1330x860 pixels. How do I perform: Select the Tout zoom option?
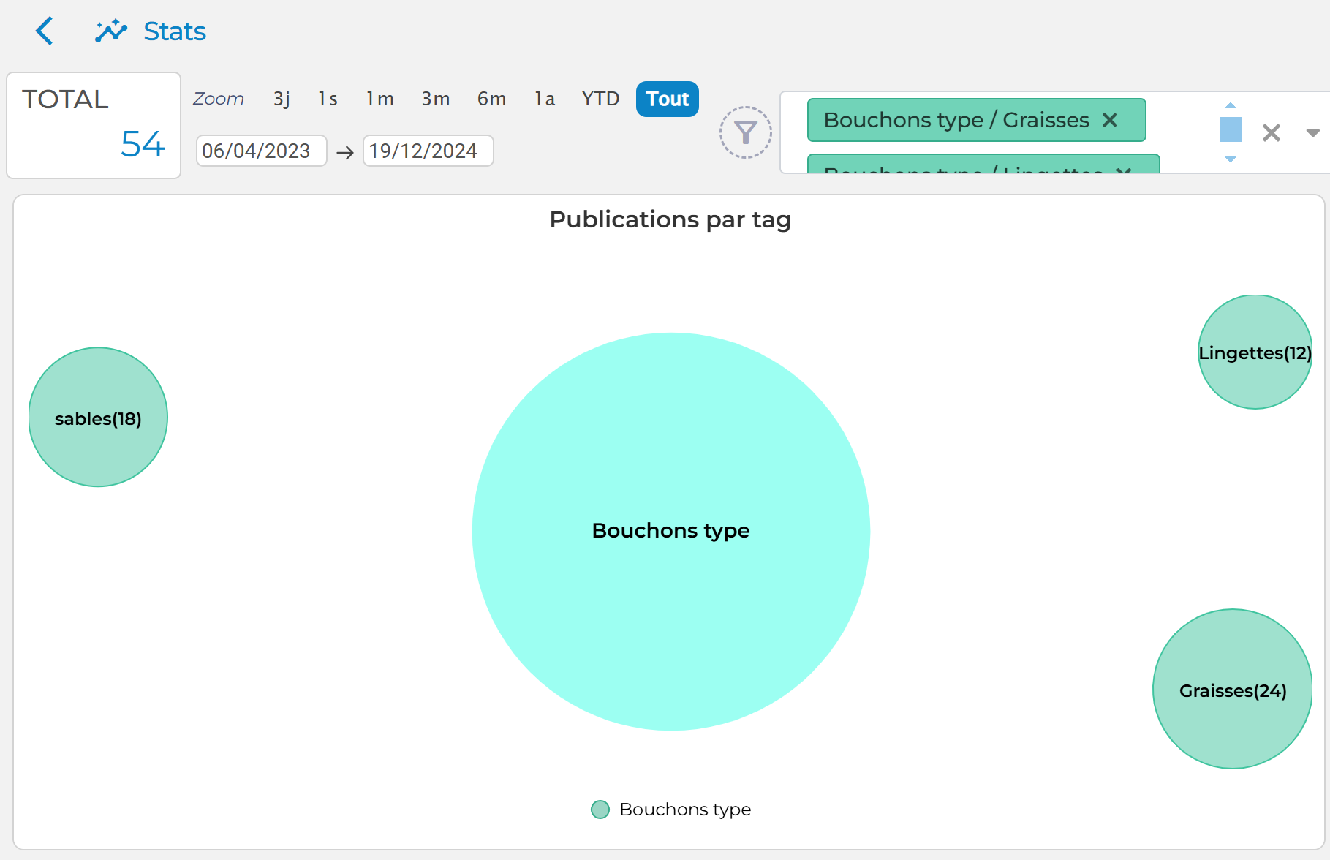coord(667,99)
